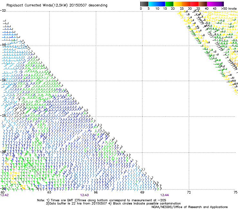Screen dimensions: 238x209
Task: Click the Rapidscat Corrected Winds title text
Action: click(x=57, y=5)
